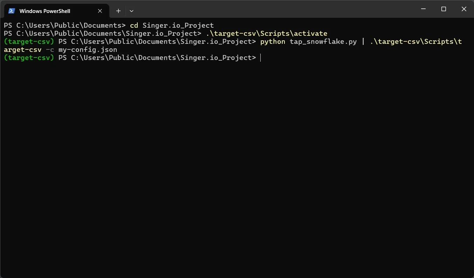The width and height of the screenshot is (474, 278).
Task: Click the "cd" command on first line
Action: pos(134,25)
